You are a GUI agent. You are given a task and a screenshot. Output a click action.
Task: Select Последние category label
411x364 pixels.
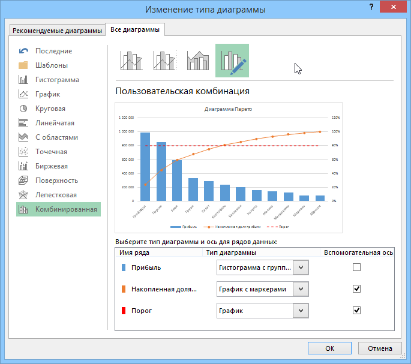[x=54, y=51]
